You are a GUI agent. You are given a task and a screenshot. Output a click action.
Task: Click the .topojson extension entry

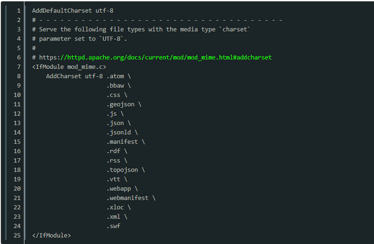tap(122, 170)
